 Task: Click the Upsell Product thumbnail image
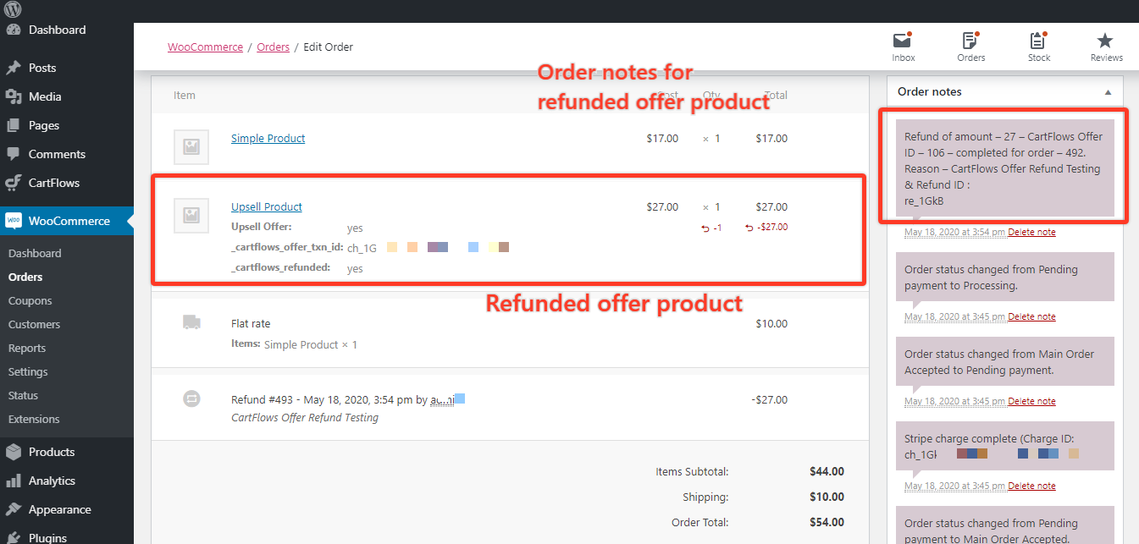click(x=191, y=216)
